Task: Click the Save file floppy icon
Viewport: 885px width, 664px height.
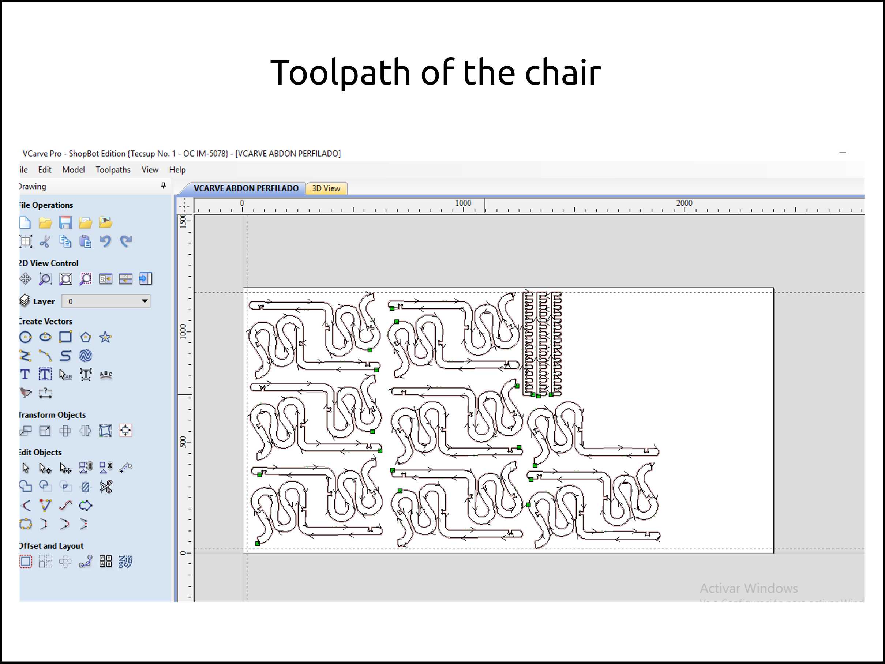Action: [65, 222]
